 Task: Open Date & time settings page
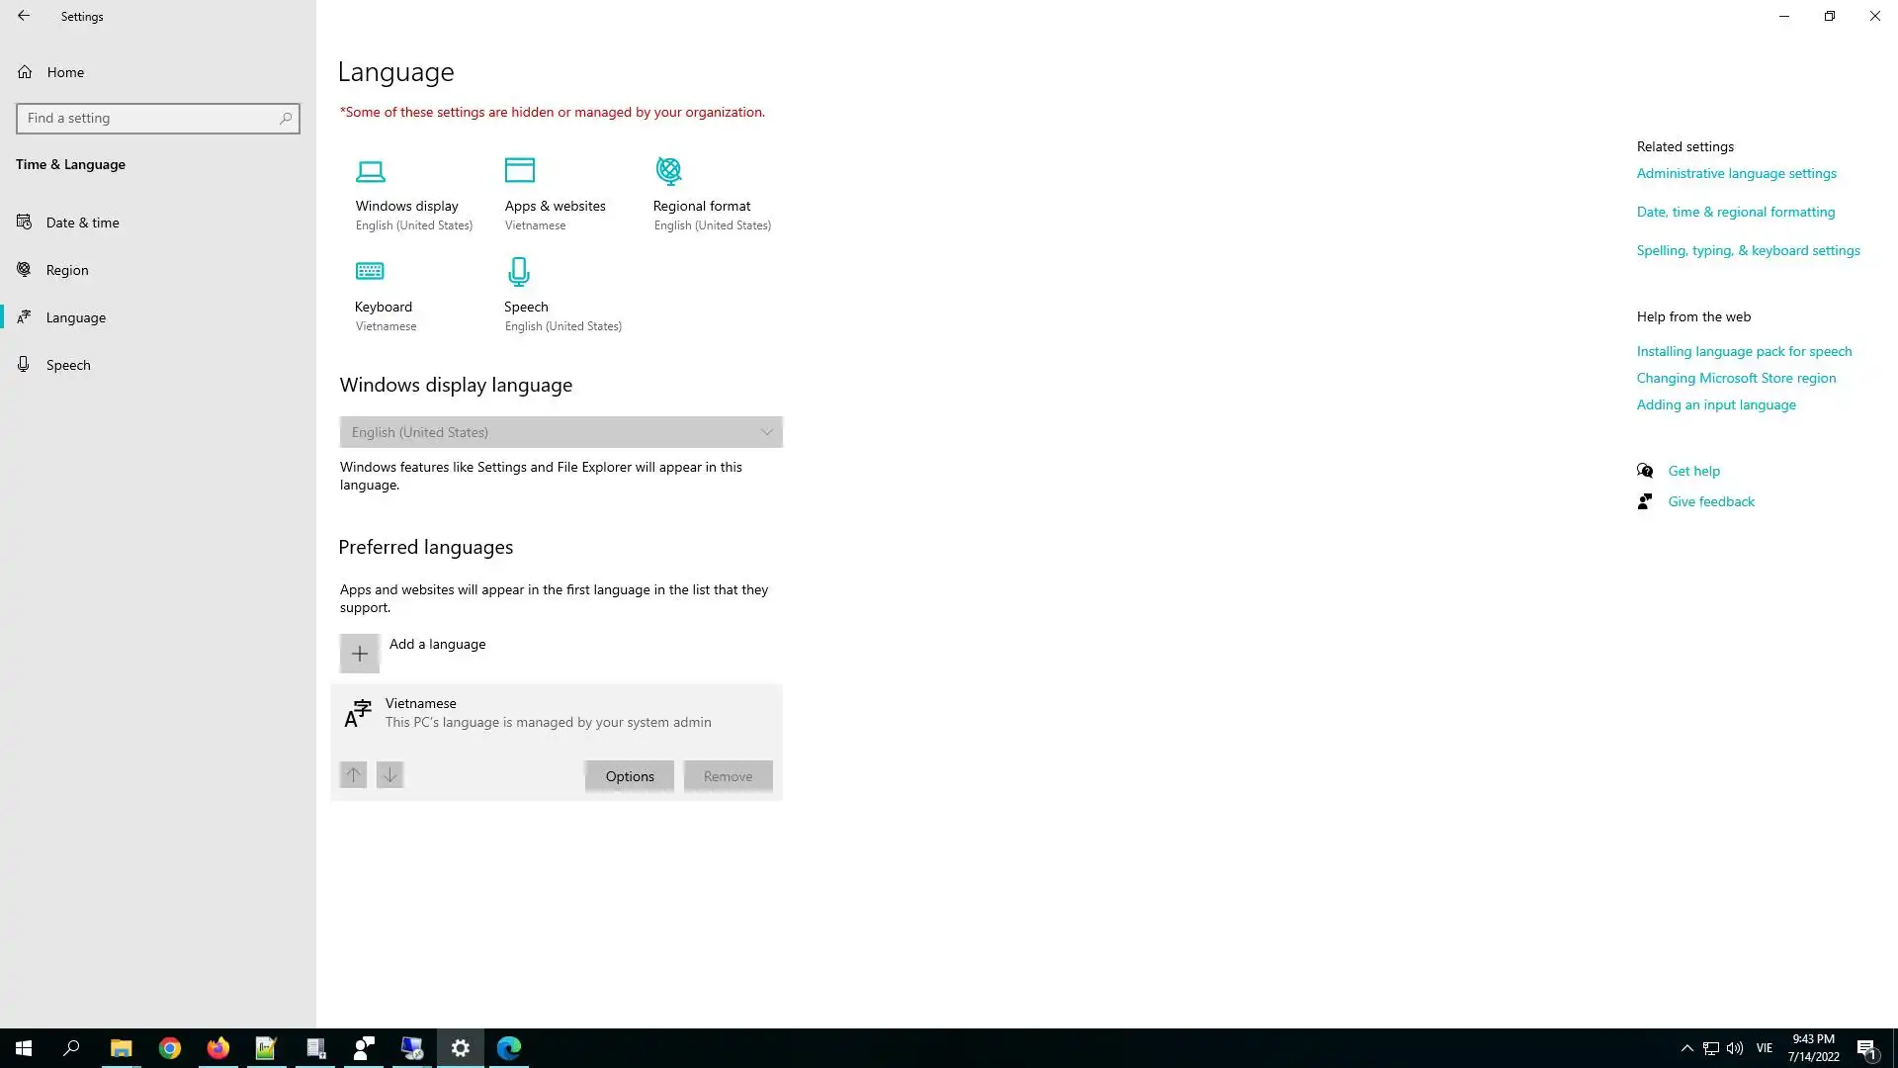[x=83, y=222]
